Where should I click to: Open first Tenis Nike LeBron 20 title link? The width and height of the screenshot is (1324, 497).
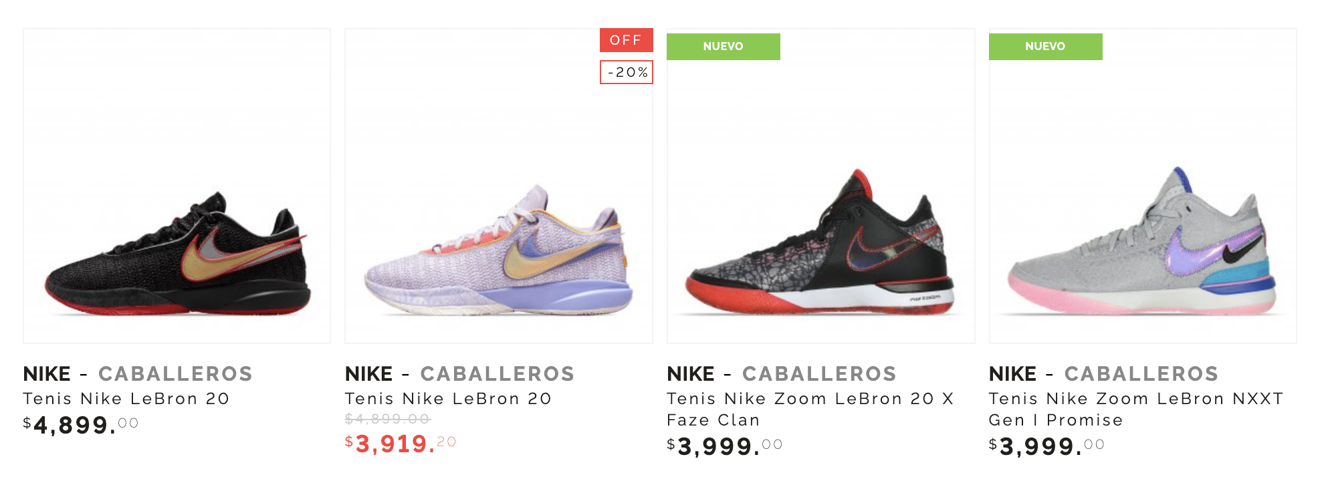(126, 399)
